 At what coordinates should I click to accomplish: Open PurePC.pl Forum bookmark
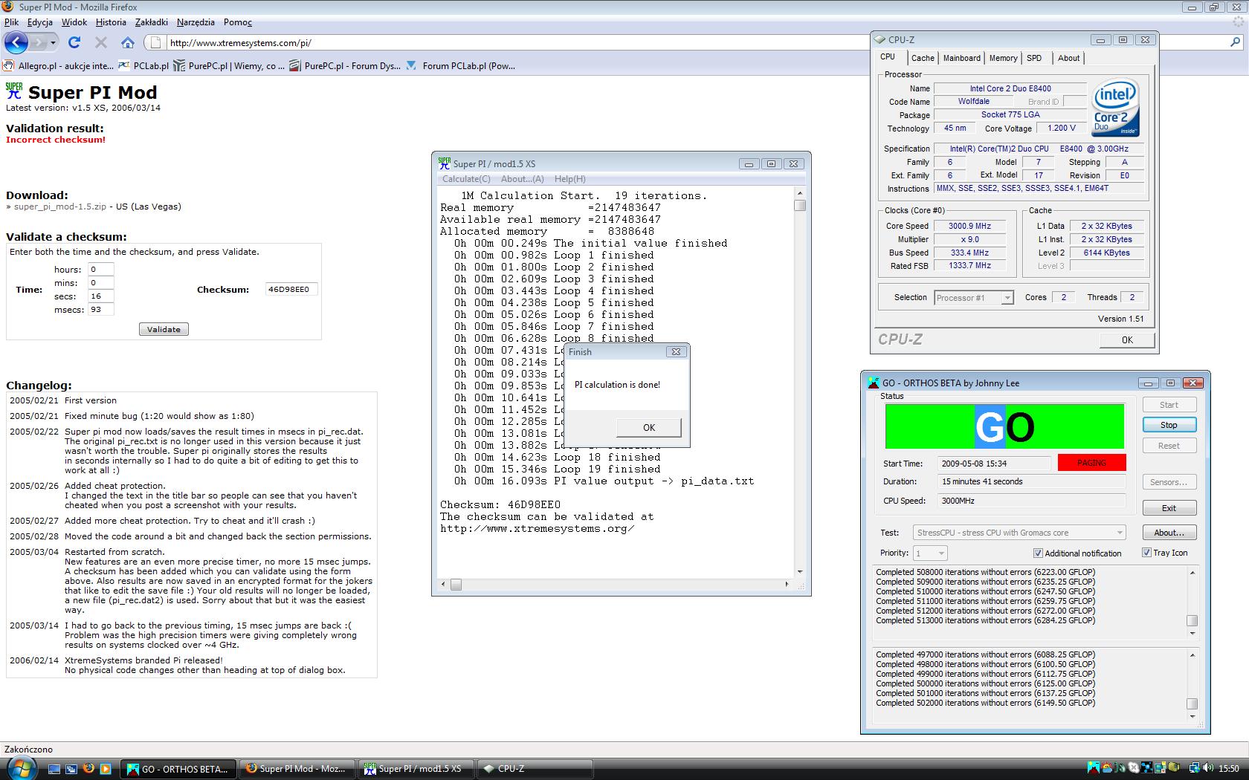(345, 65)
